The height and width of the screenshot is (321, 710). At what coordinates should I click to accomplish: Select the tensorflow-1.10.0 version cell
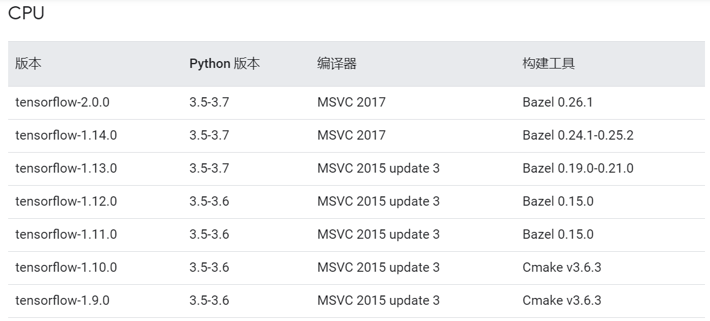66,267
